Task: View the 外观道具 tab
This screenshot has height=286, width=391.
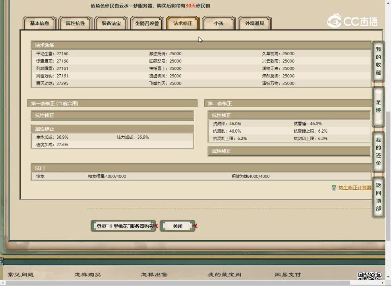Action: [254, 23]
